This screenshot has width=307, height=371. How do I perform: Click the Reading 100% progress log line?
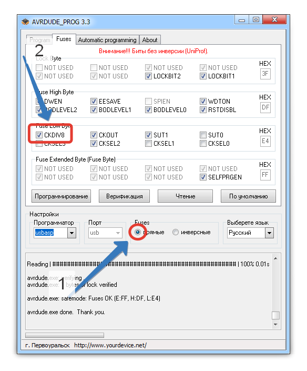(x=148, y=264)
